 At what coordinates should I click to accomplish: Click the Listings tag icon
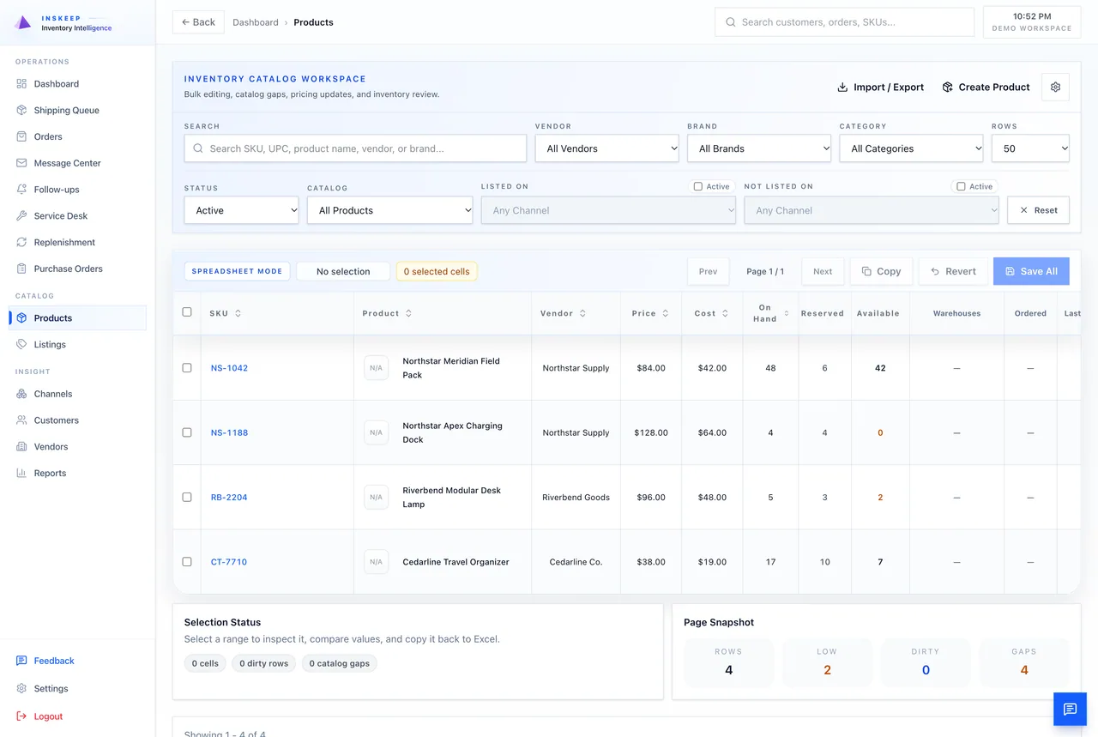(x=21, y=344)
